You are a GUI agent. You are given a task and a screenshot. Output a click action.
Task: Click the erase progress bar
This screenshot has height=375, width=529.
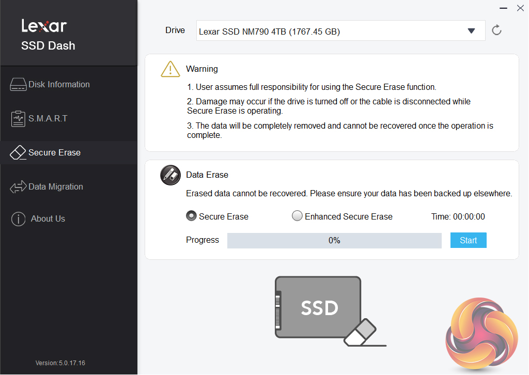[x=334, y=240]
